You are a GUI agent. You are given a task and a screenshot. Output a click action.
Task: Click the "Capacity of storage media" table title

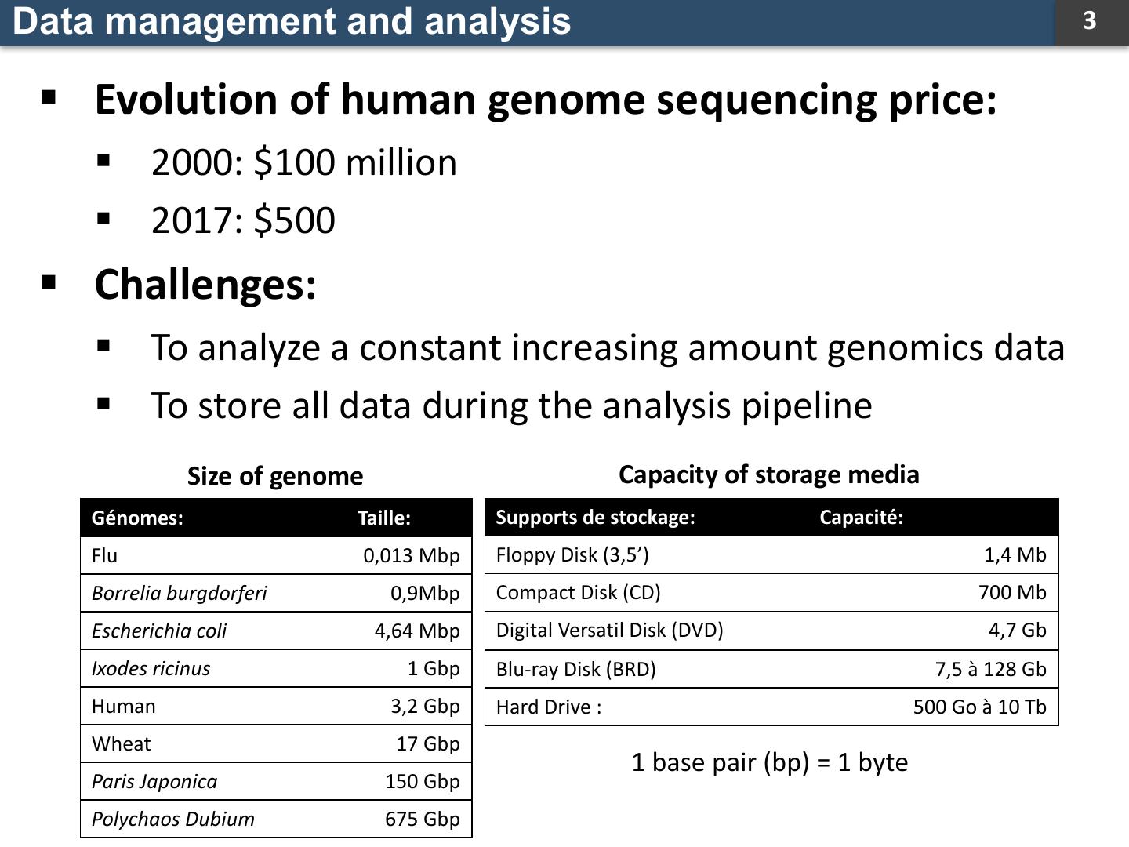pos(768,474)
